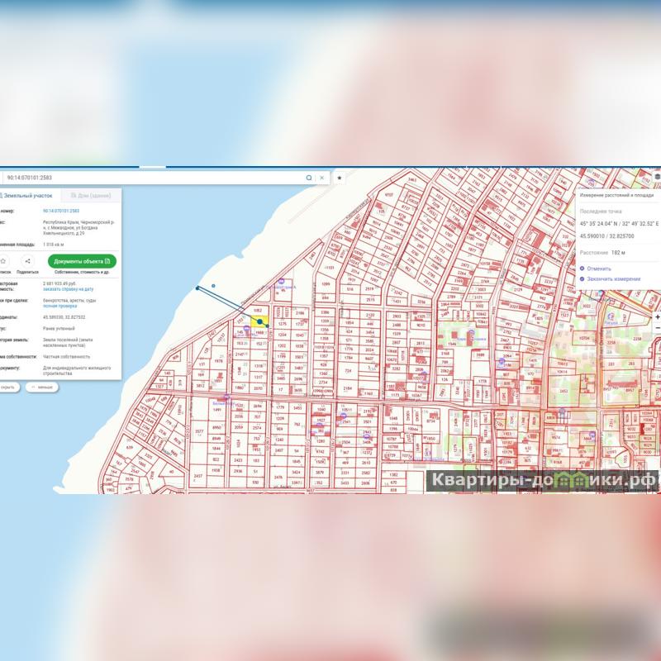Open cadastral number 90:14:070101:2583 link
The image size is (661, 661).
[x=61, y=211]
